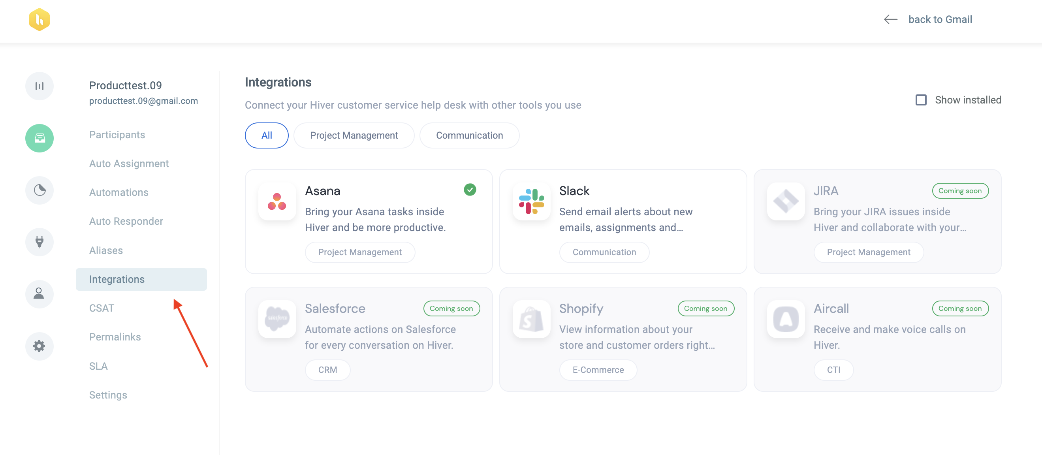Filter by Communication category
Screen dimensions: 1042x455
[x=469, y=135]
